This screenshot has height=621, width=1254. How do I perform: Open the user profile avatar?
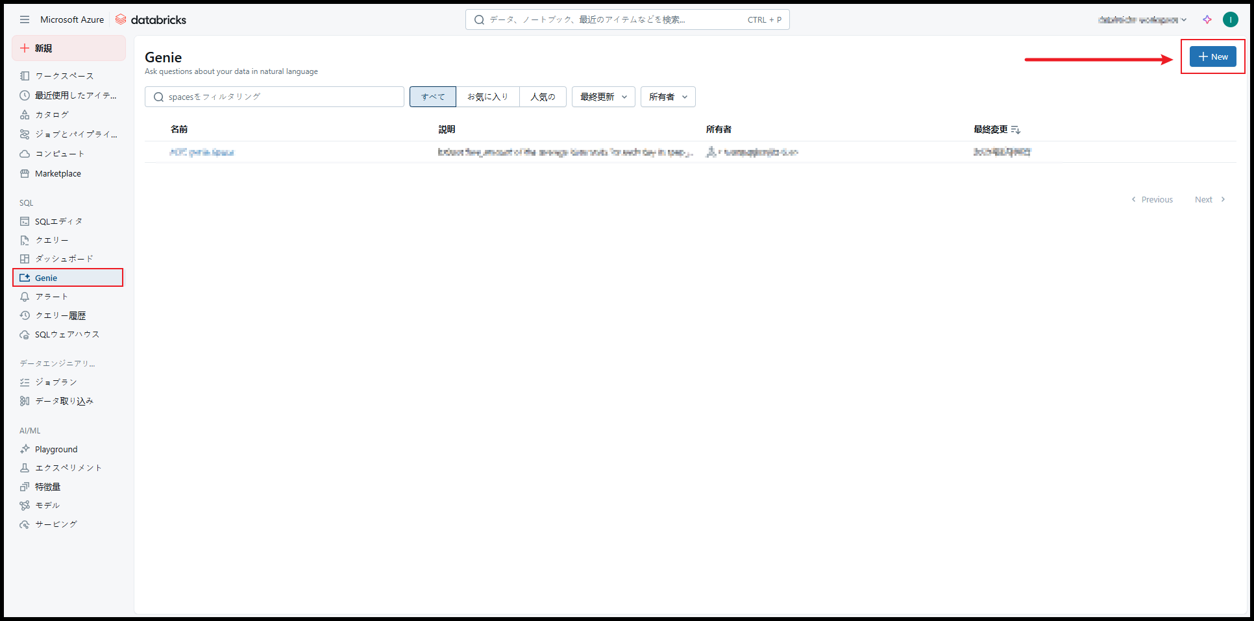(x=1230, y=19)
